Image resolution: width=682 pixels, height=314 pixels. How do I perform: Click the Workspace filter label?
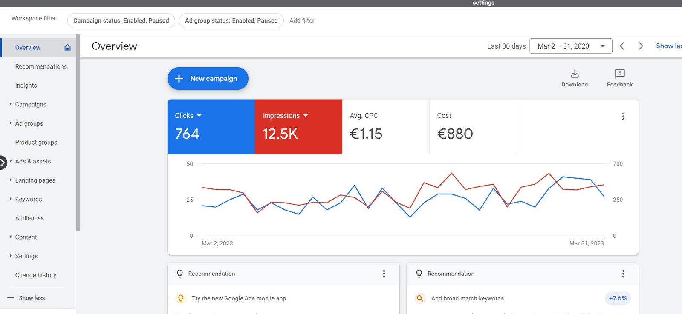[34, 18]
